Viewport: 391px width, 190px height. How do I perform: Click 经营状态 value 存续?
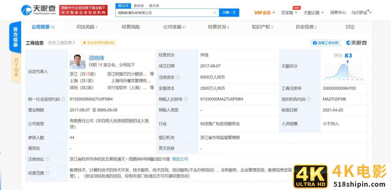204,55
